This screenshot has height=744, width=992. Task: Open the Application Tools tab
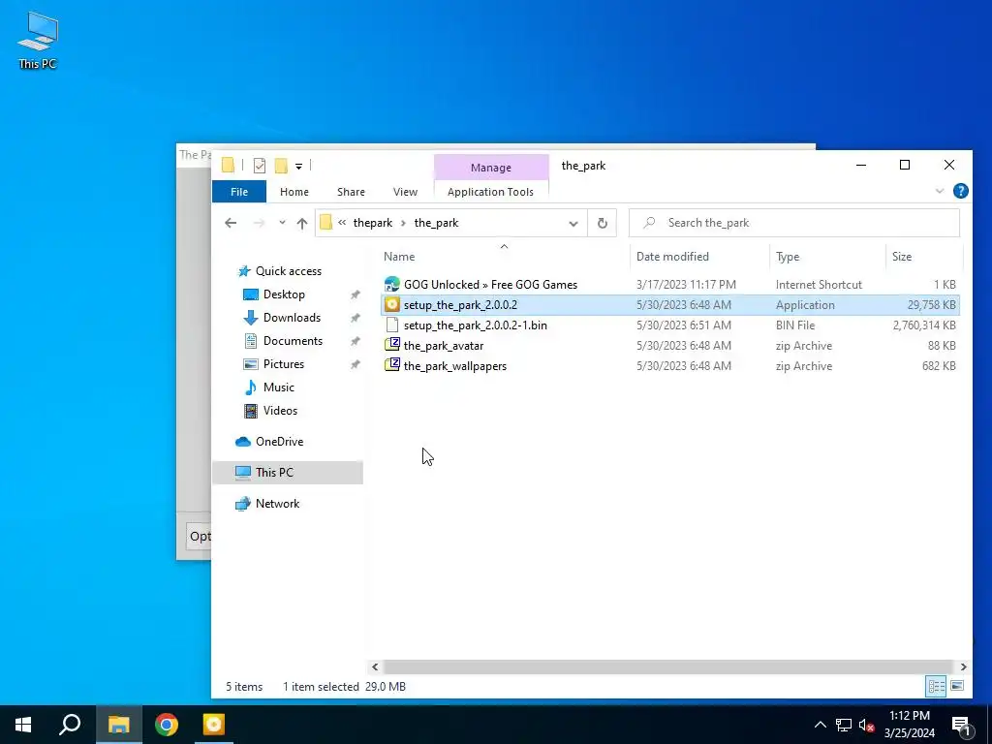pyautogui.click(x=490, y=192)
